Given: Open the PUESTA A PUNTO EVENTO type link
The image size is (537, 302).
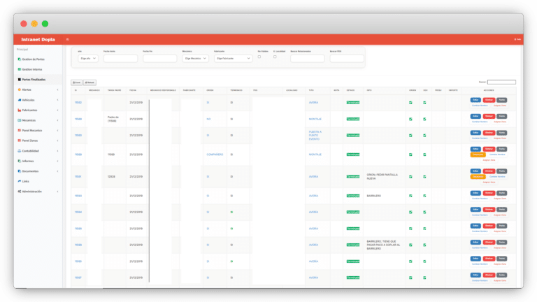Looking at the screenshot, I should click(x=315, y=135).
